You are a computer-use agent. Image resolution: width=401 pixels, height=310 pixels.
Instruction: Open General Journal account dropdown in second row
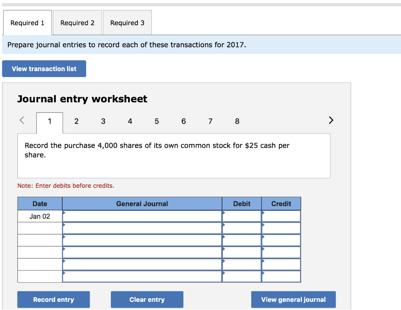(142, 228)
